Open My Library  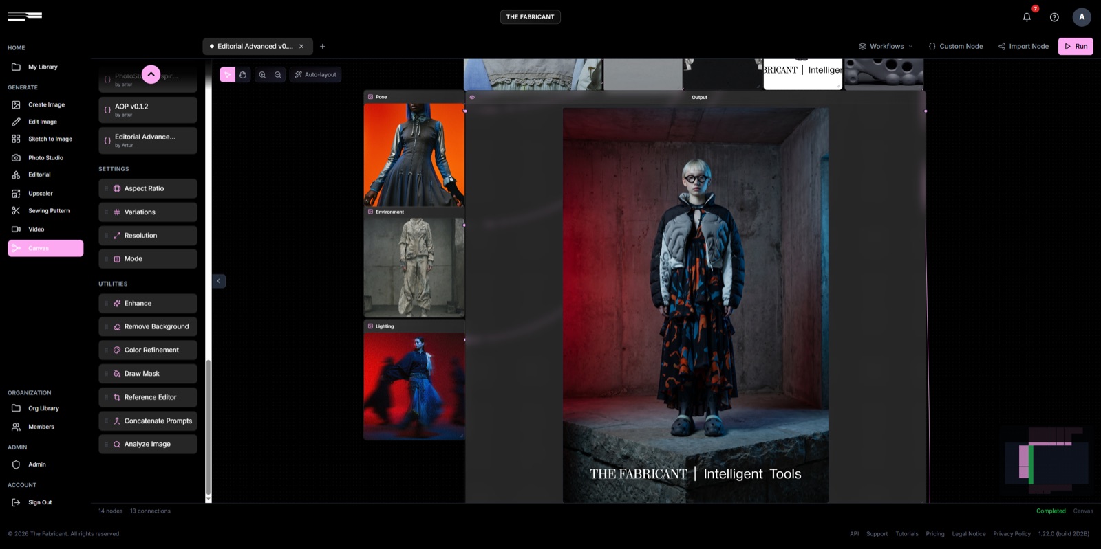pos(43,67)
